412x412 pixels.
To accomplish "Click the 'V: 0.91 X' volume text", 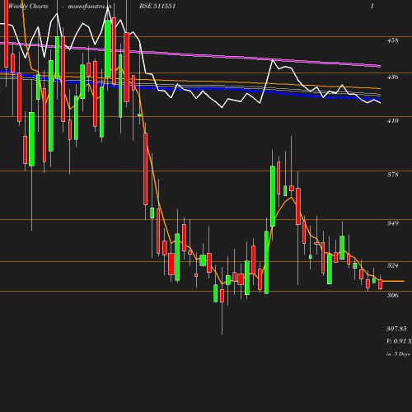I will coord(399,341).
